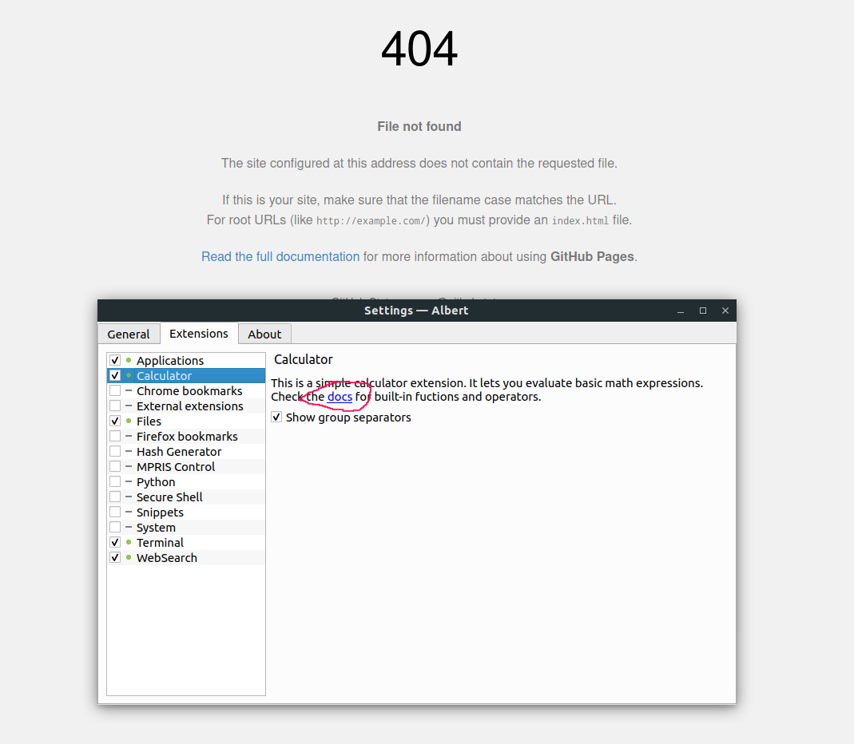Image resolution: width=854 pixels, height=744 pixels.
Task: Disable the Terminal extension checkbox
Action: [115, 542]
